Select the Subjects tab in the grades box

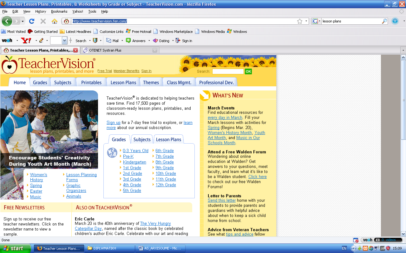point(142,139)
